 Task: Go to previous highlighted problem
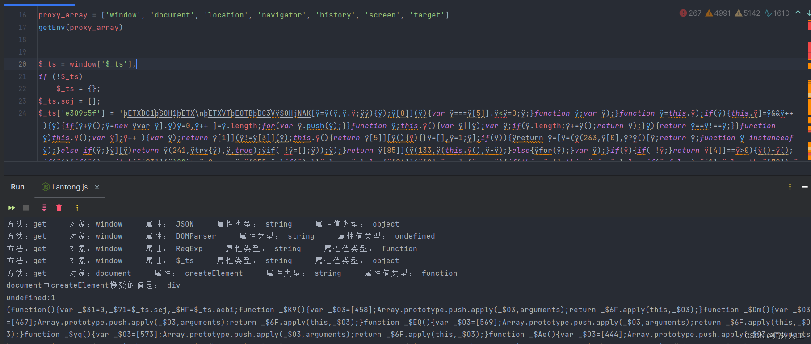(798, 13)
